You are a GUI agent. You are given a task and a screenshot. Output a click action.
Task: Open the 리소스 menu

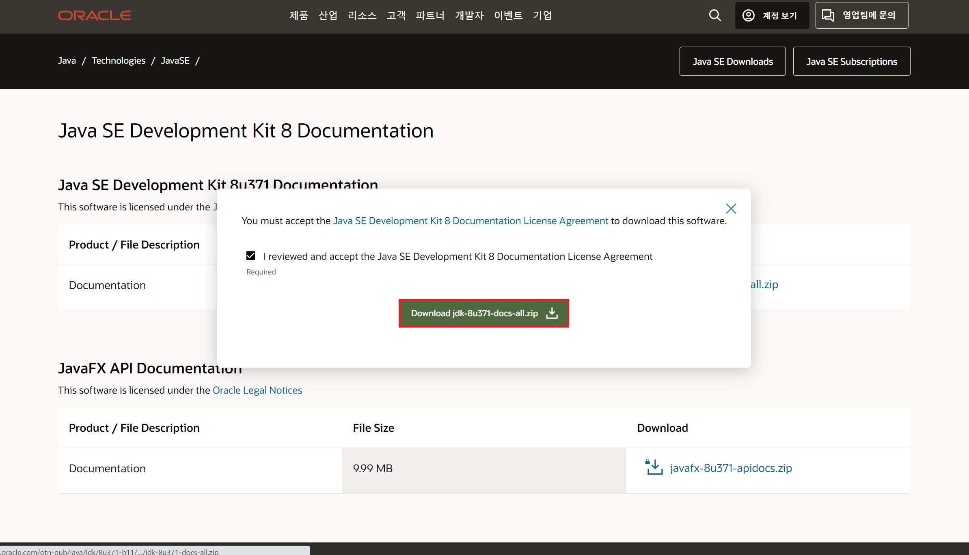pyautogui.click(x=362, y=15)
